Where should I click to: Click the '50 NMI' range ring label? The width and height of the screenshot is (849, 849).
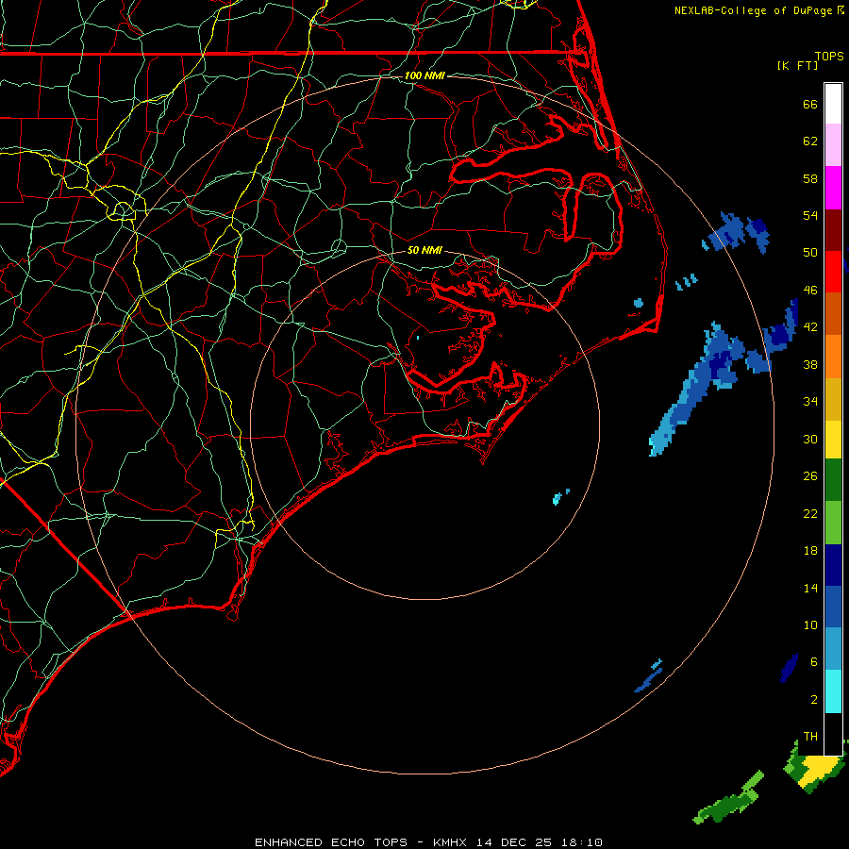424,250
